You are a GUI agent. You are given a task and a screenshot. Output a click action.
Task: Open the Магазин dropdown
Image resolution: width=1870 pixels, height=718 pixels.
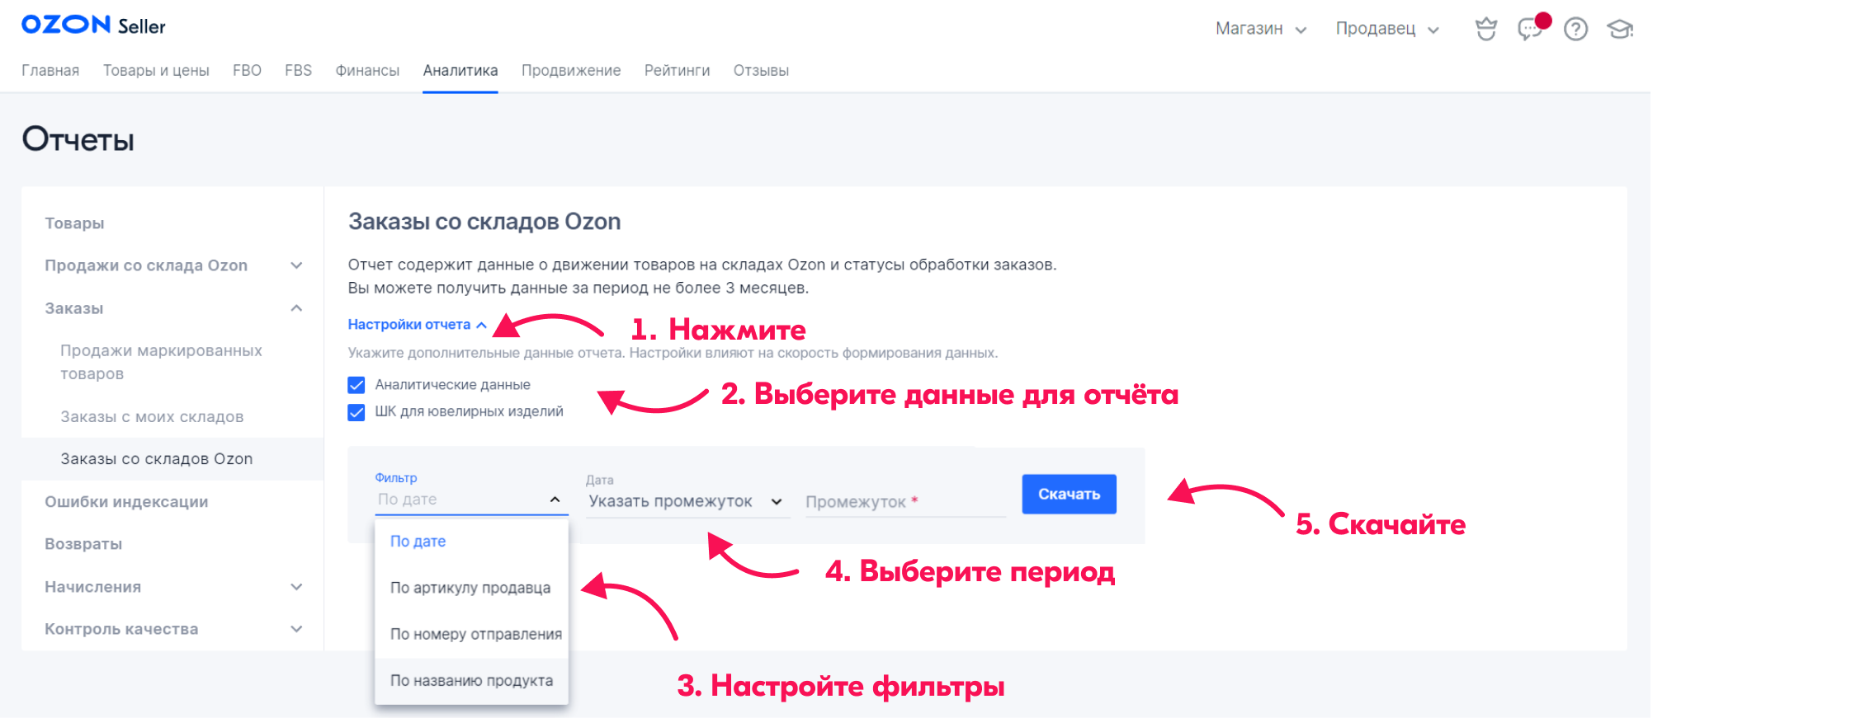click(x=1260, y=29)
